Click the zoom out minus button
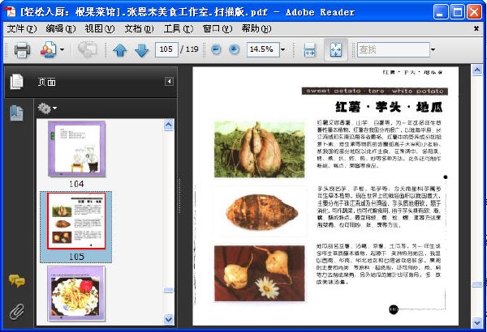Image resolution: width=487 pixels, height=332 pixels. [x=216, y=49]
